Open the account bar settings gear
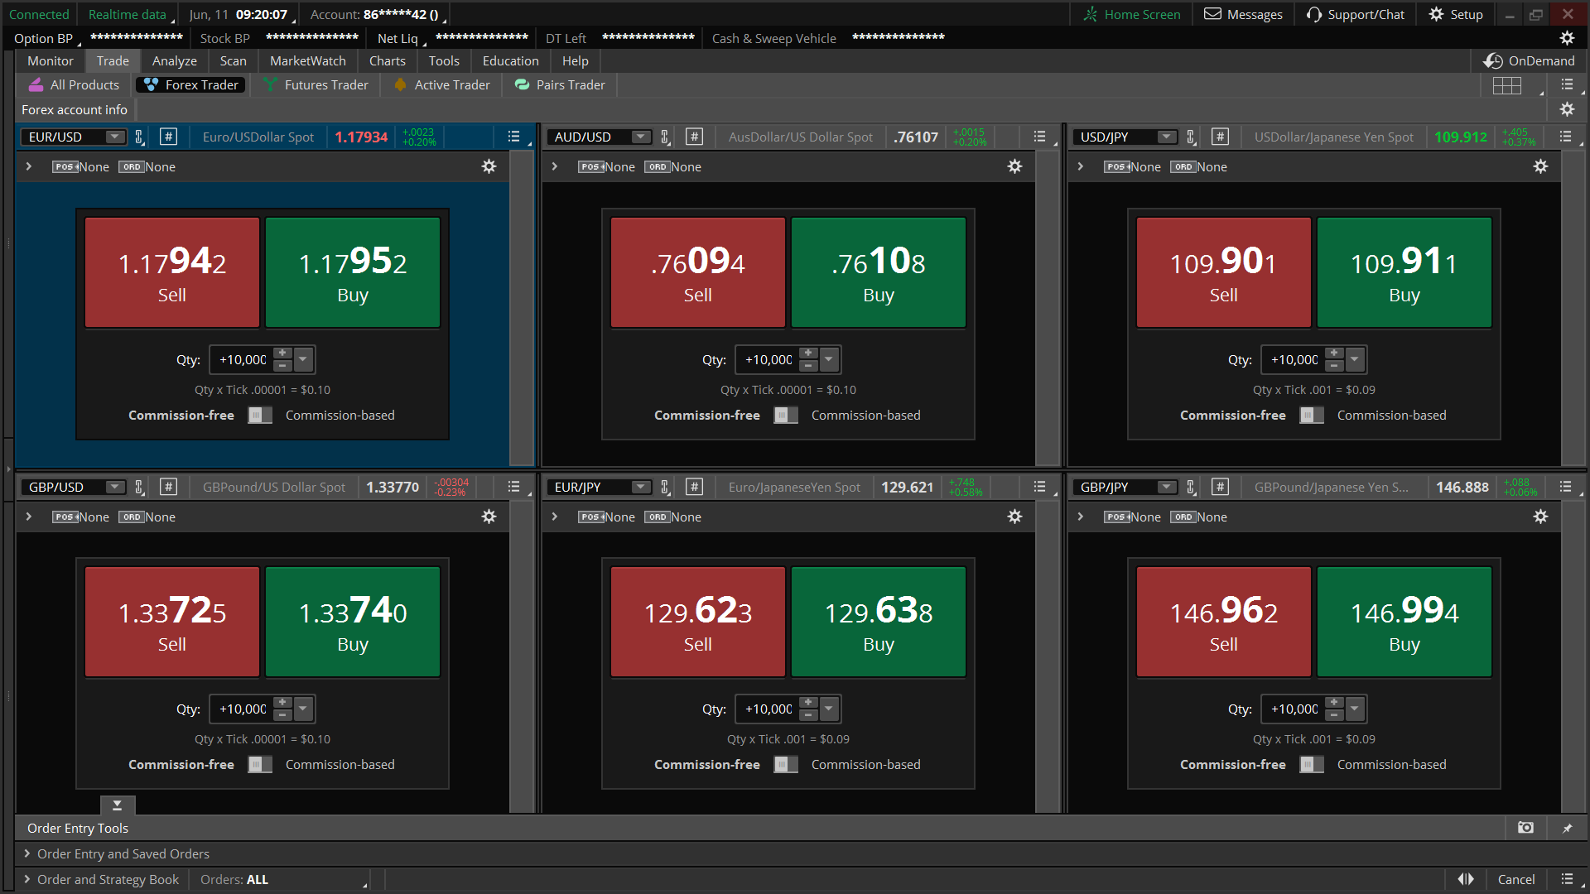This screenshot has height=894, width=1590. [x=1567, y=38]
